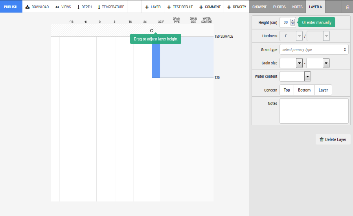Switch to the Notes tab
Viewport: 353px width, 216px height.
coord(298,7)
